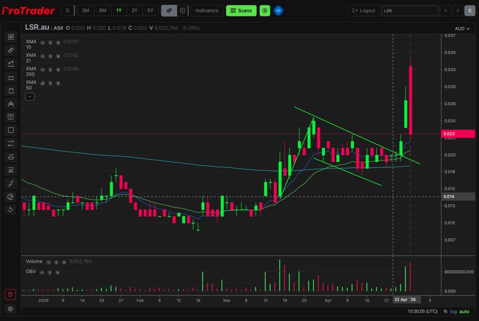This screenshot has height=321, width=479.
Task: Open the emoji sticker tool
Action: point(11,196)
